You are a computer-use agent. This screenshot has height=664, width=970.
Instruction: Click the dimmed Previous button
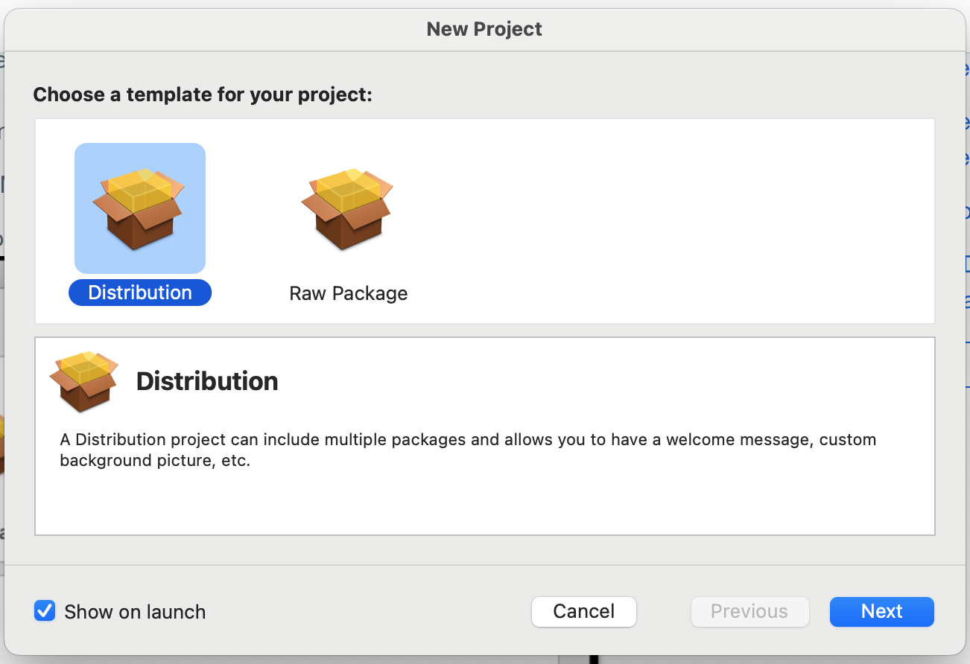(749, 611)
